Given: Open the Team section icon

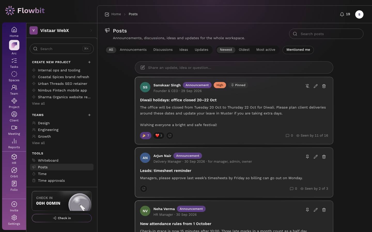Looking at the screenshot, I should coord(14,90).
